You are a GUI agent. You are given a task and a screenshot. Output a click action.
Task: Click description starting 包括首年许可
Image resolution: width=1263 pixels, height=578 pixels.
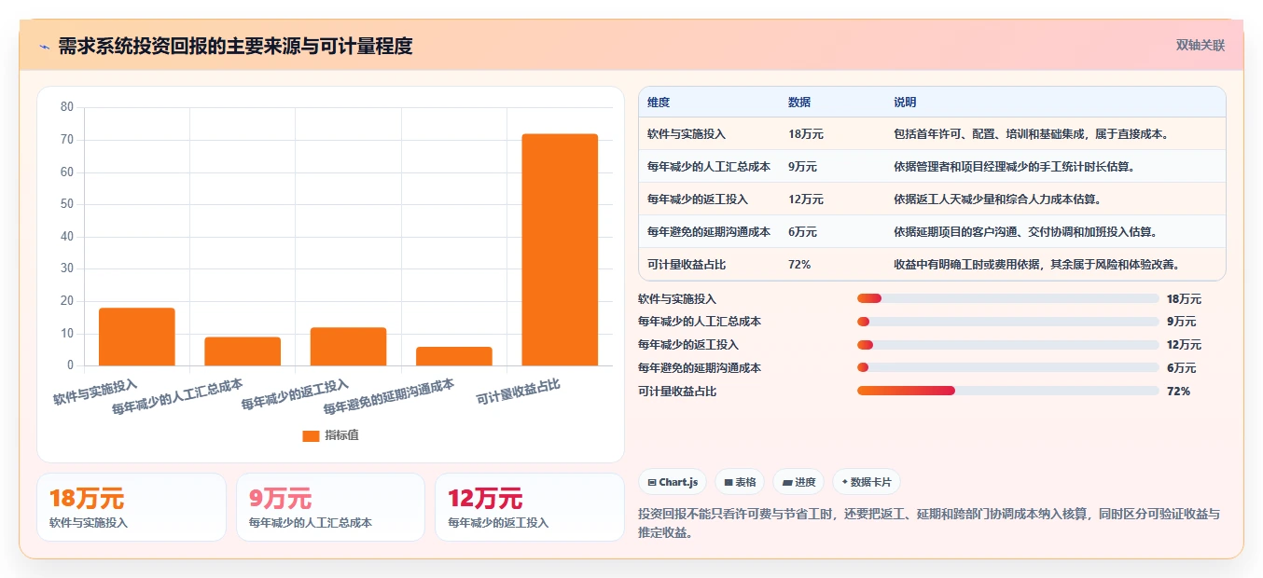[x=1032, y=134]
